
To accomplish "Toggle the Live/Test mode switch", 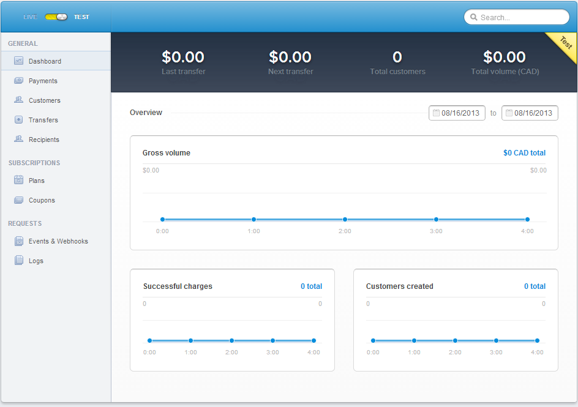I will [56, 17].
